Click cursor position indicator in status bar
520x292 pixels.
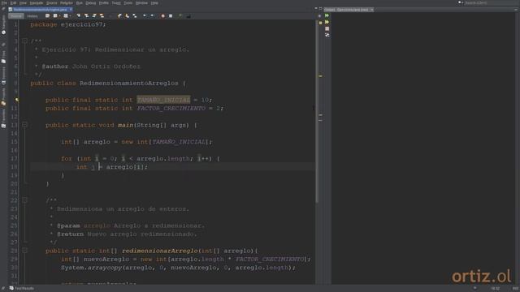pos(495,289)
